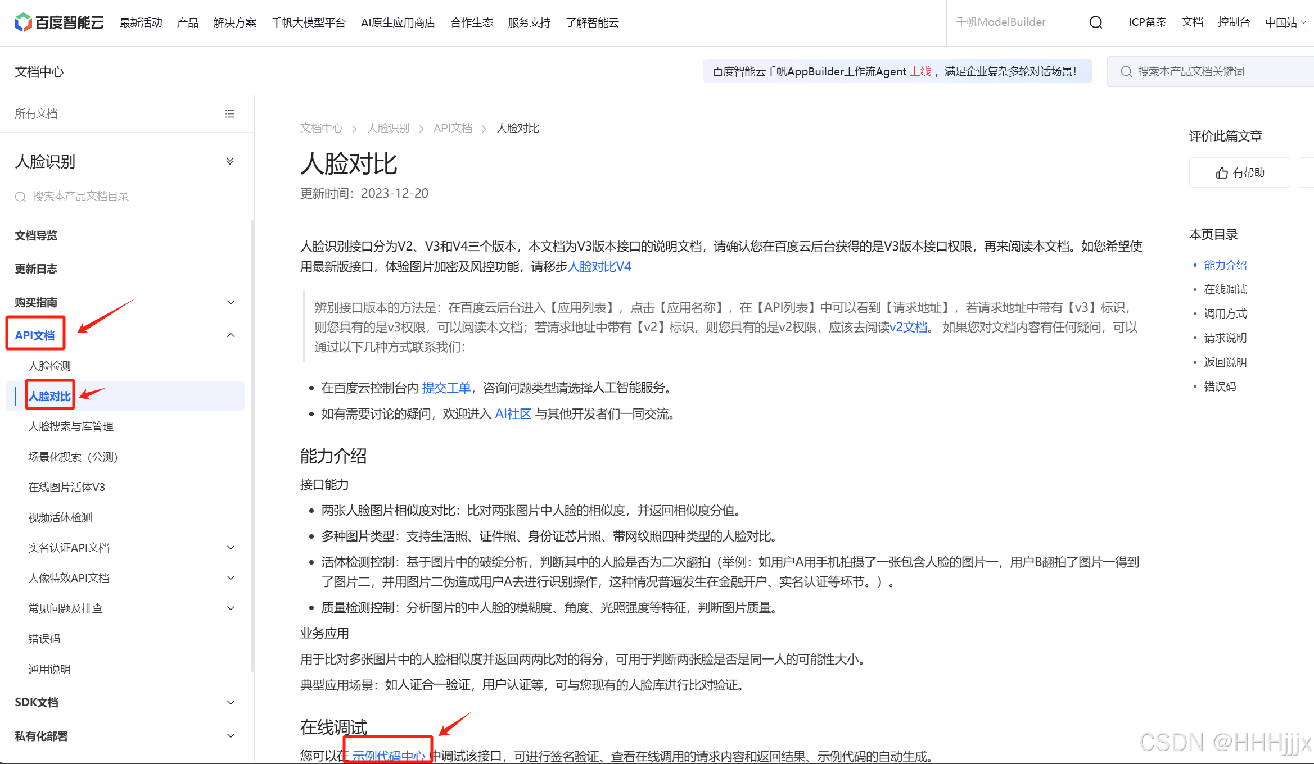Open the v2文档 link
This screenshot has width=1314, height=764.
908,327
